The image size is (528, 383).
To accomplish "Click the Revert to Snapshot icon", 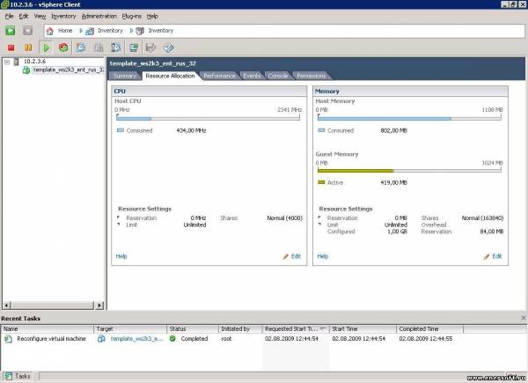I will (99, 48).
